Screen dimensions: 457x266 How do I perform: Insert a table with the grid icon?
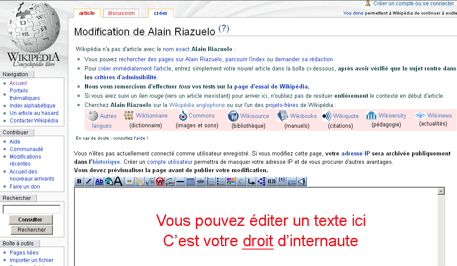[x=190, y=181]
